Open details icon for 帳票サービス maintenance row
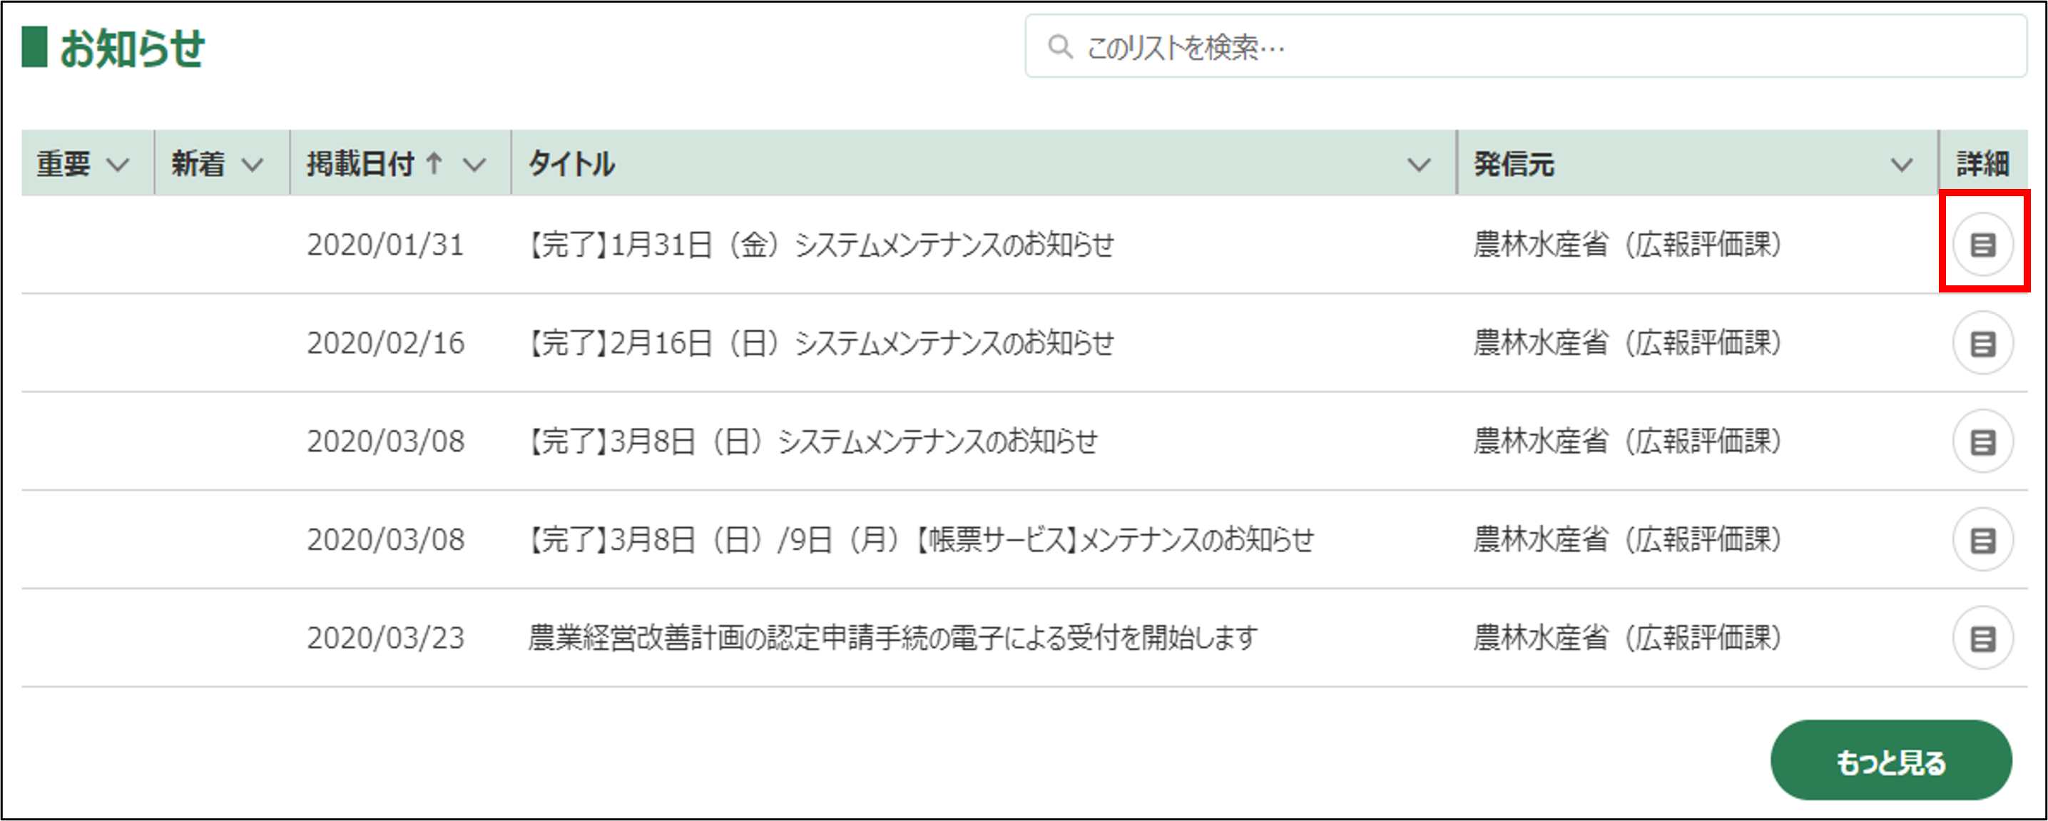Viewport: 2048px width, 821px height. 1982,541
